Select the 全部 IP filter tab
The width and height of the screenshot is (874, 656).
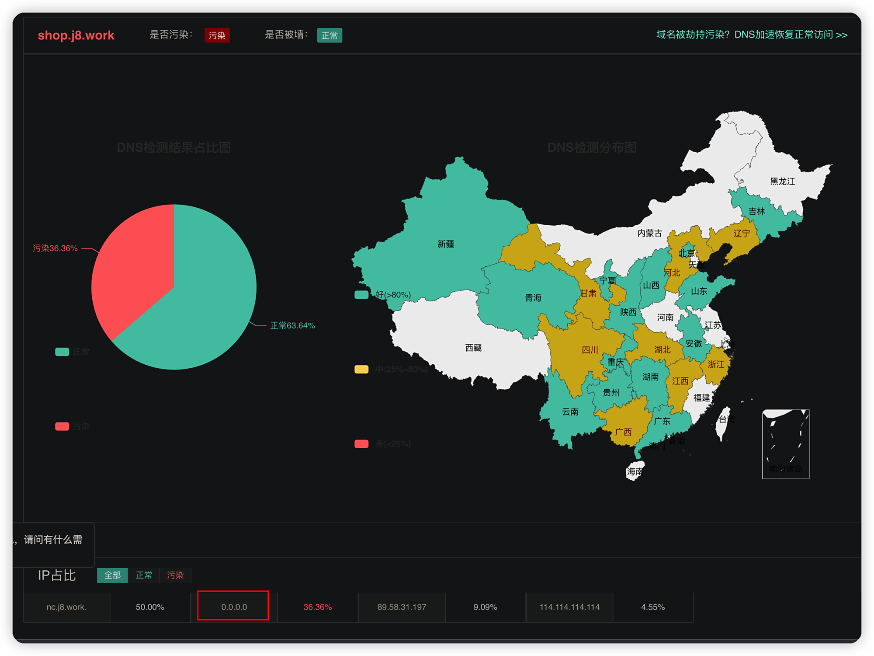[x=112, y=575]
